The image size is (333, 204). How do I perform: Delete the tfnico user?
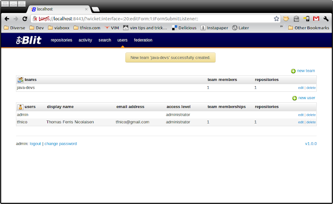tap(311, 122)
